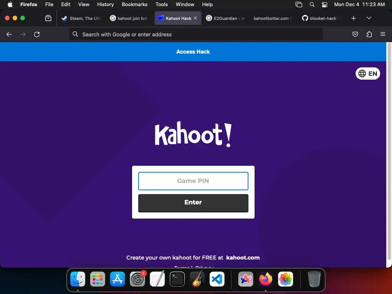Open the Edit menu
392x294 pixels.
coord(66,4)
